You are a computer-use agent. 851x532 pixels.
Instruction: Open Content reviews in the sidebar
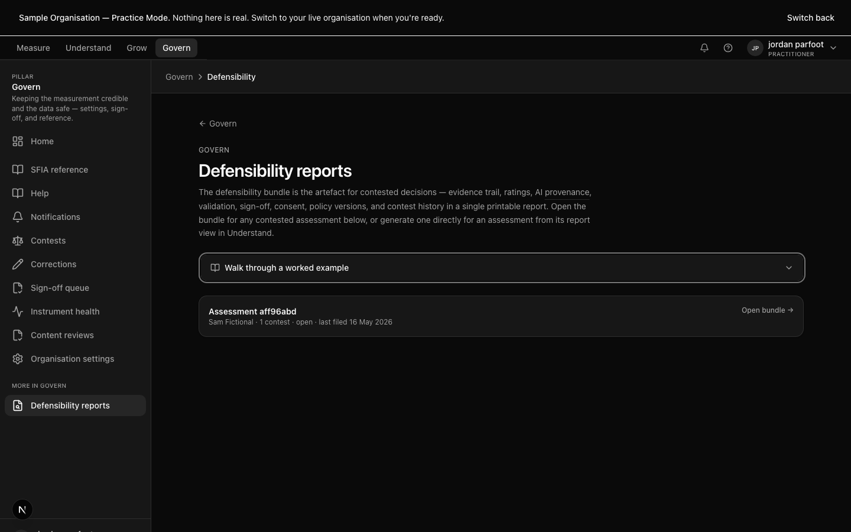[x=75, y=335]
